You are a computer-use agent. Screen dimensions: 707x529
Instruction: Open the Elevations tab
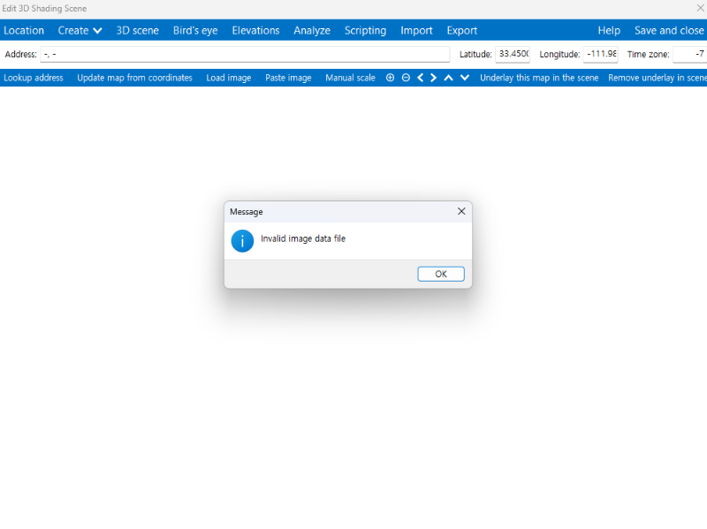click(x=255, y=30)
